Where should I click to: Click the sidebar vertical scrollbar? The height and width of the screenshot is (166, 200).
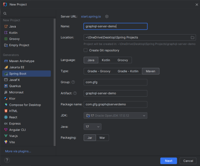(55, 82)
